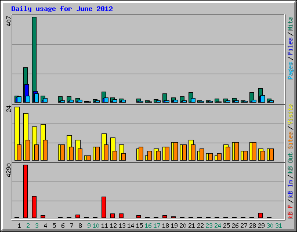
Task: Click the green hits bar for day 18
Action: point(165,97)
